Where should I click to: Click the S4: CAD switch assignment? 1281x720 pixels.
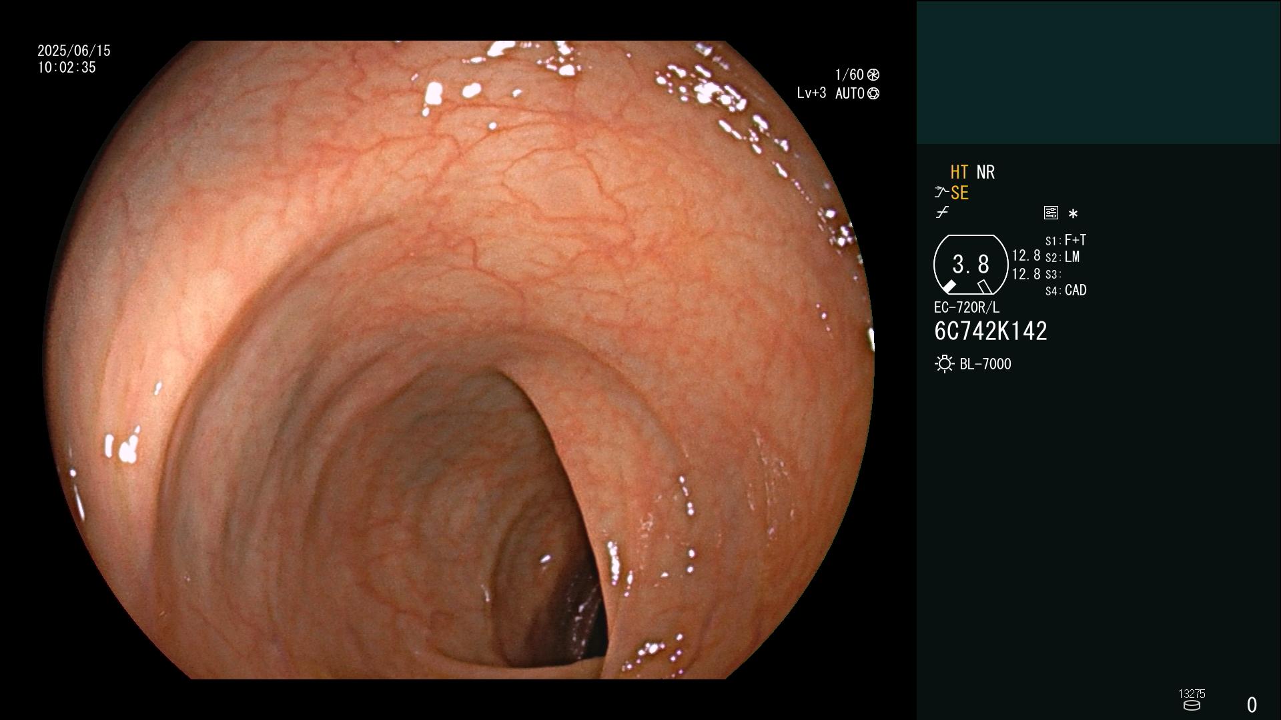pos(1066,291)
